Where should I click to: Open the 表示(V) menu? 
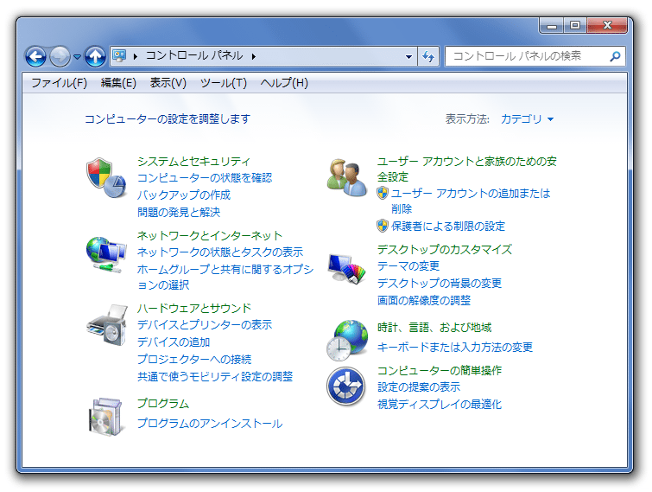click(x=168, y=83)
